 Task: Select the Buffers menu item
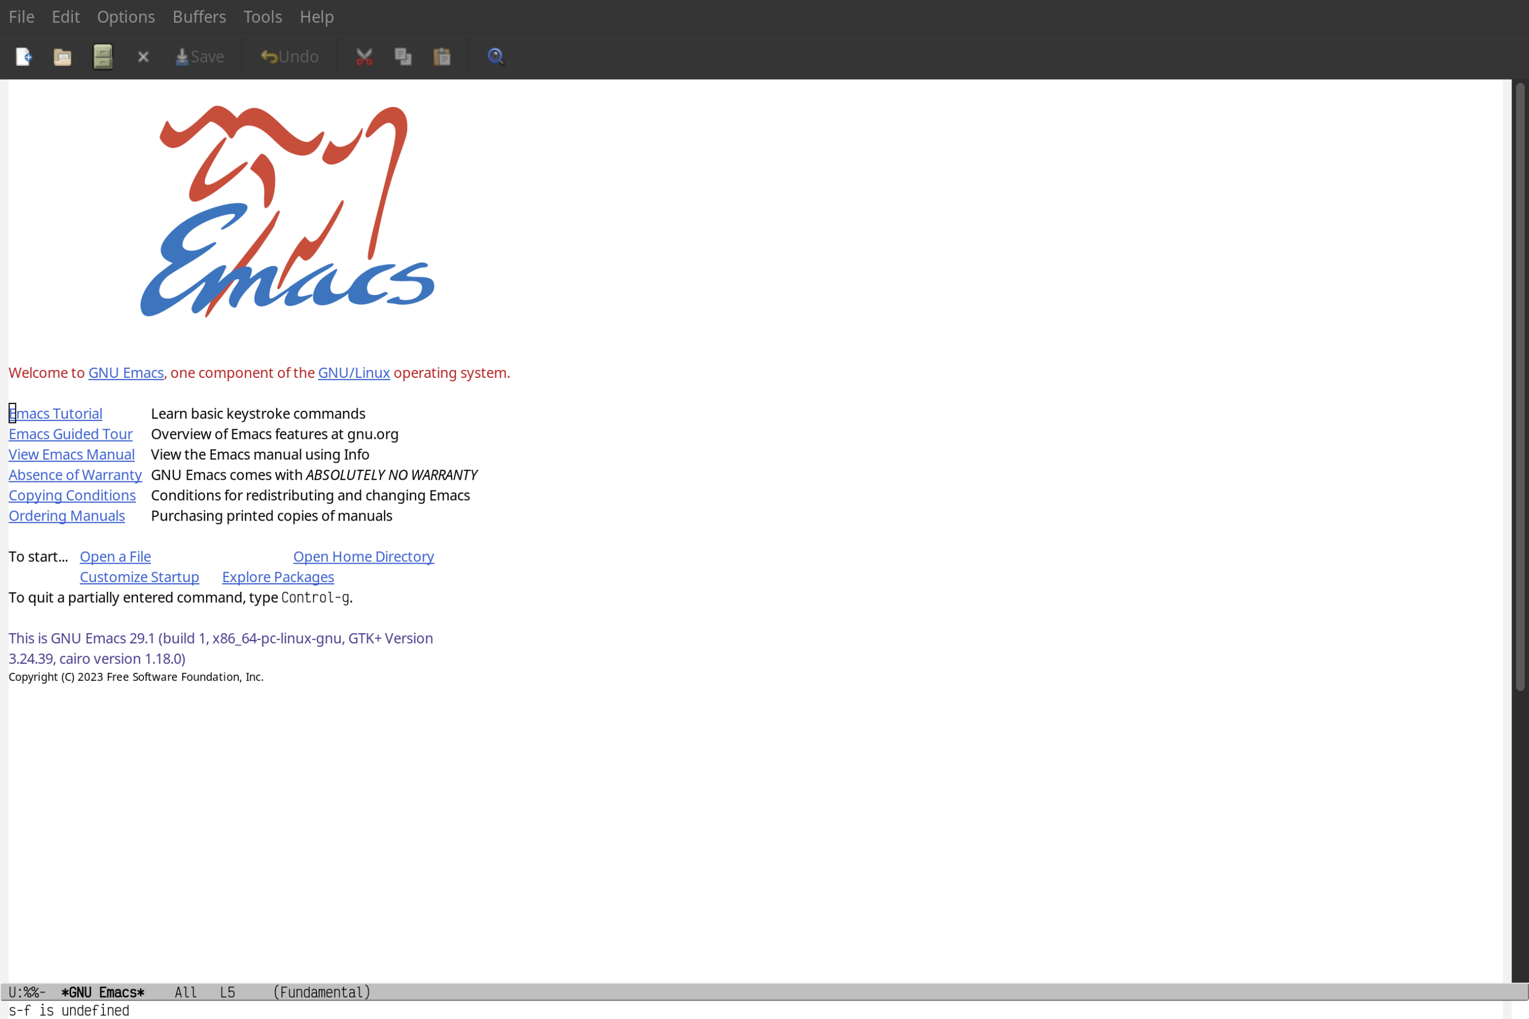click(199, 16)
